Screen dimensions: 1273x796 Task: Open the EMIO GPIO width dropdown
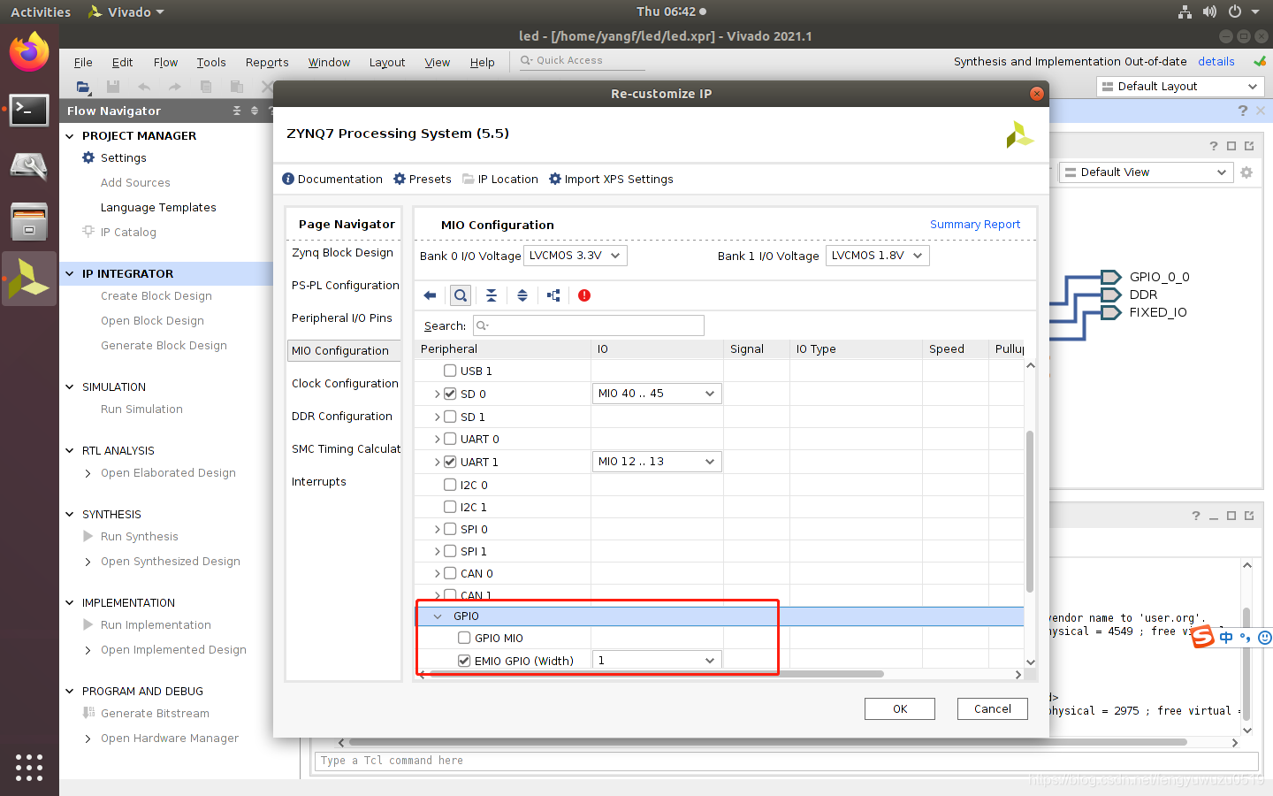(x=656, y=659)
